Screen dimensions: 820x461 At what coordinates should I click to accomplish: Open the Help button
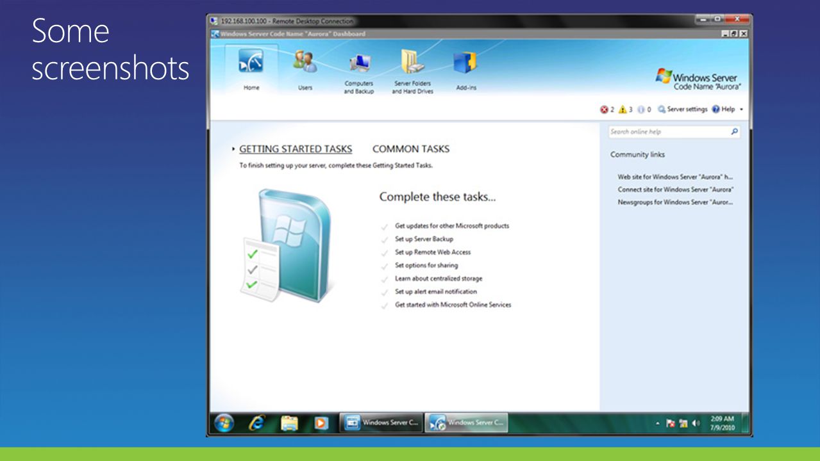pyautogui.click(x=723, y=109)
